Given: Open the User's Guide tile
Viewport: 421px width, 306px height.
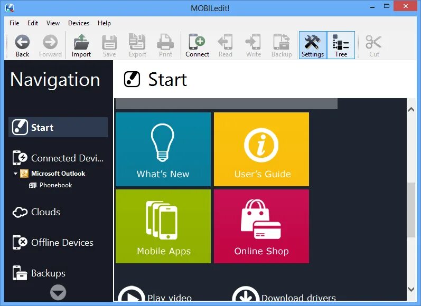Looking at the screenshot, I should click(261, 149).
